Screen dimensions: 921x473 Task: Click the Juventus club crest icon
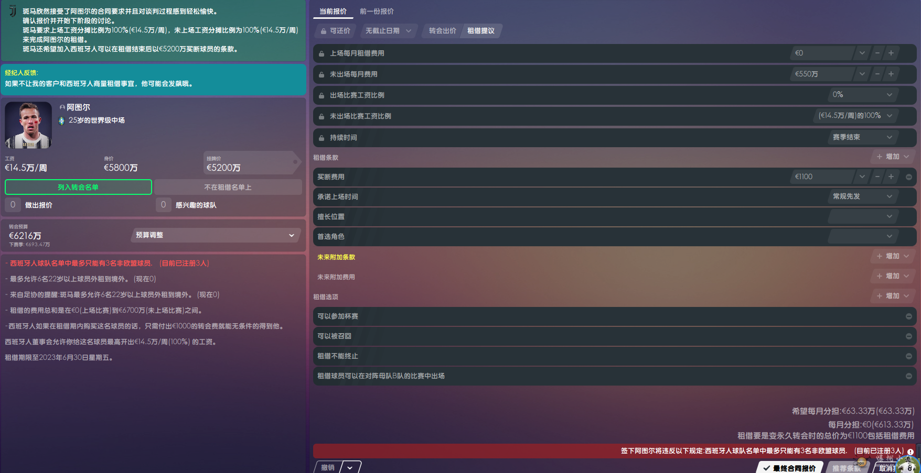[12, 12]
